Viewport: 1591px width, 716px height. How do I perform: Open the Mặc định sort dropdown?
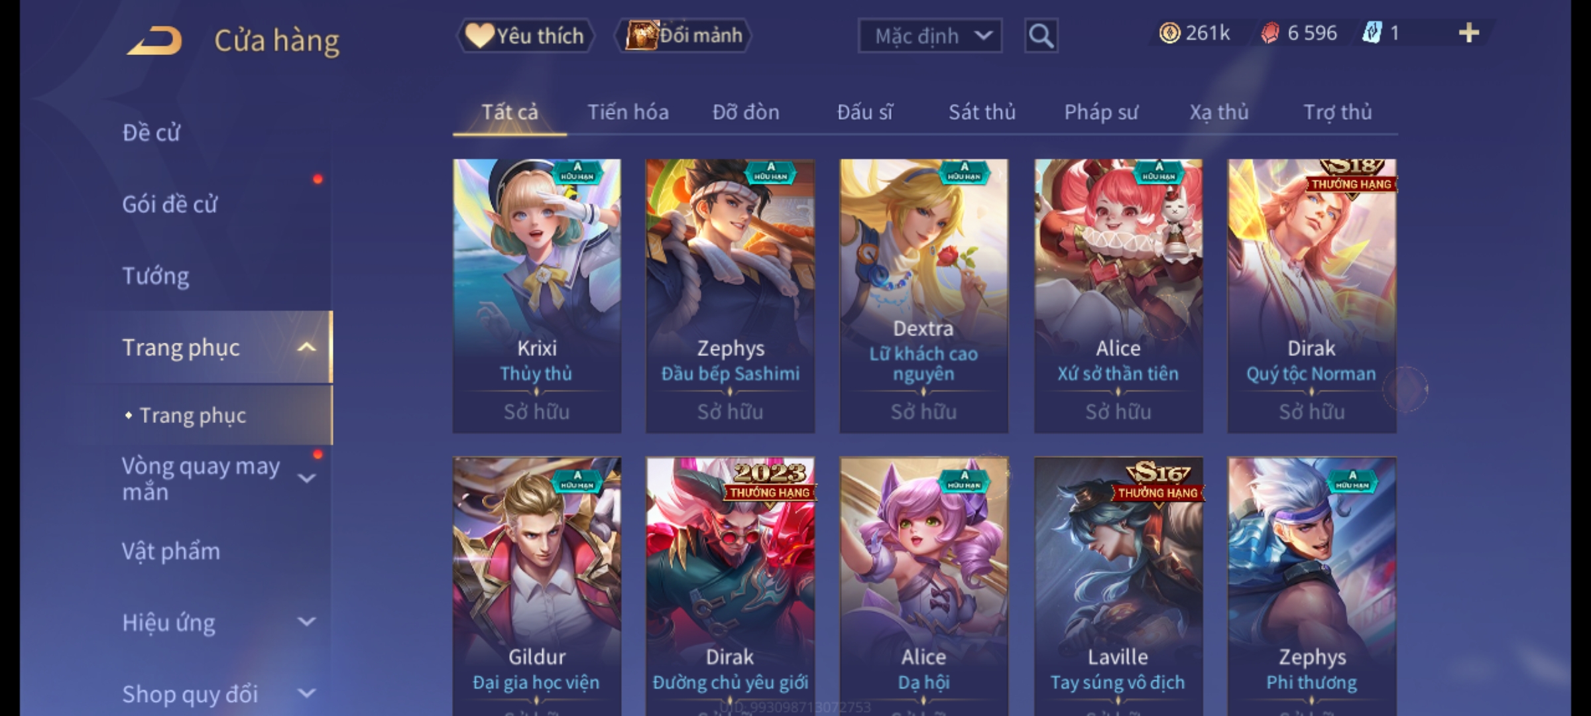point(929,36)
